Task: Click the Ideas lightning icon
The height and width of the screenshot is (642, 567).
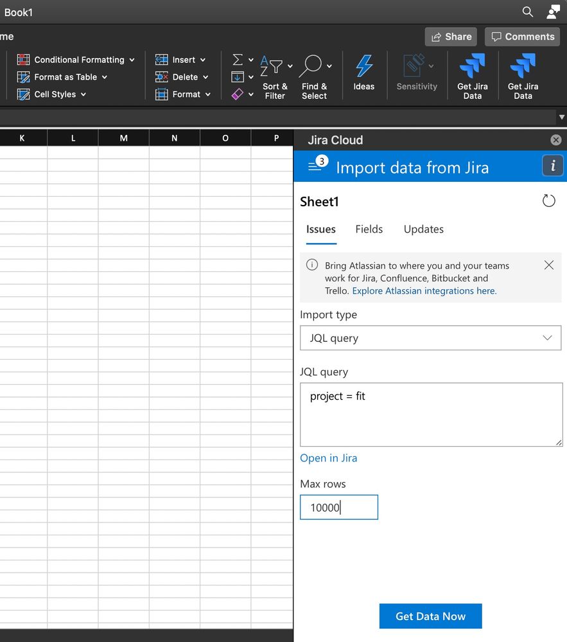Action: coord(363,66)
